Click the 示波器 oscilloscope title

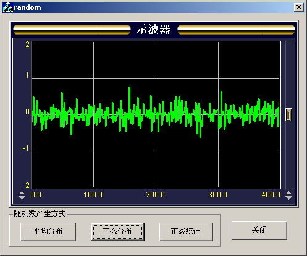(154, 30)
